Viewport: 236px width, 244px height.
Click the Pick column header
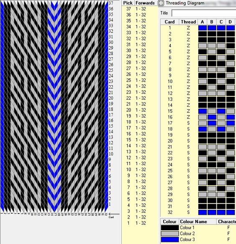click(x=128, y=3)
